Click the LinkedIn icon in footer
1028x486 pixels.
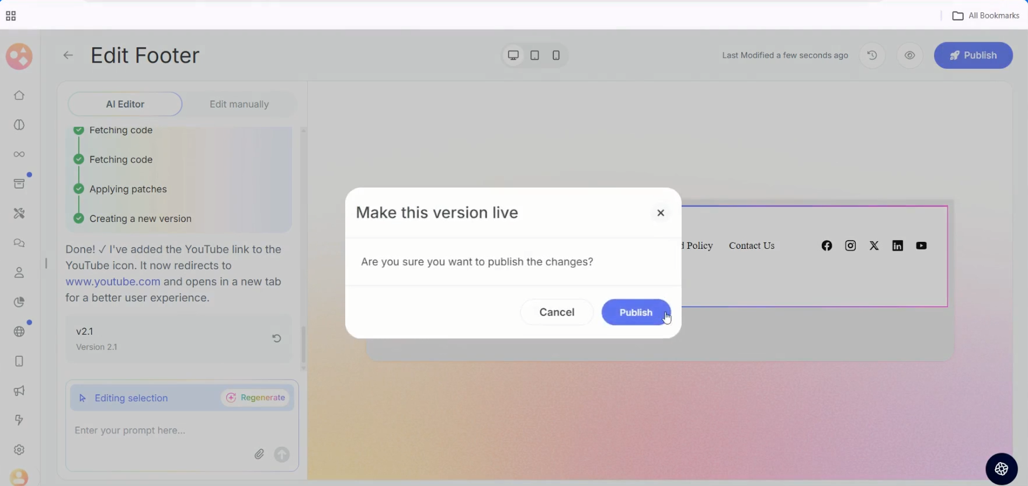click(897, 246)
